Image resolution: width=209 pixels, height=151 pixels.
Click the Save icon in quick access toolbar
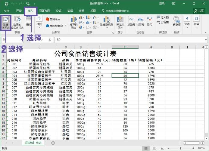tap(7, 4)
